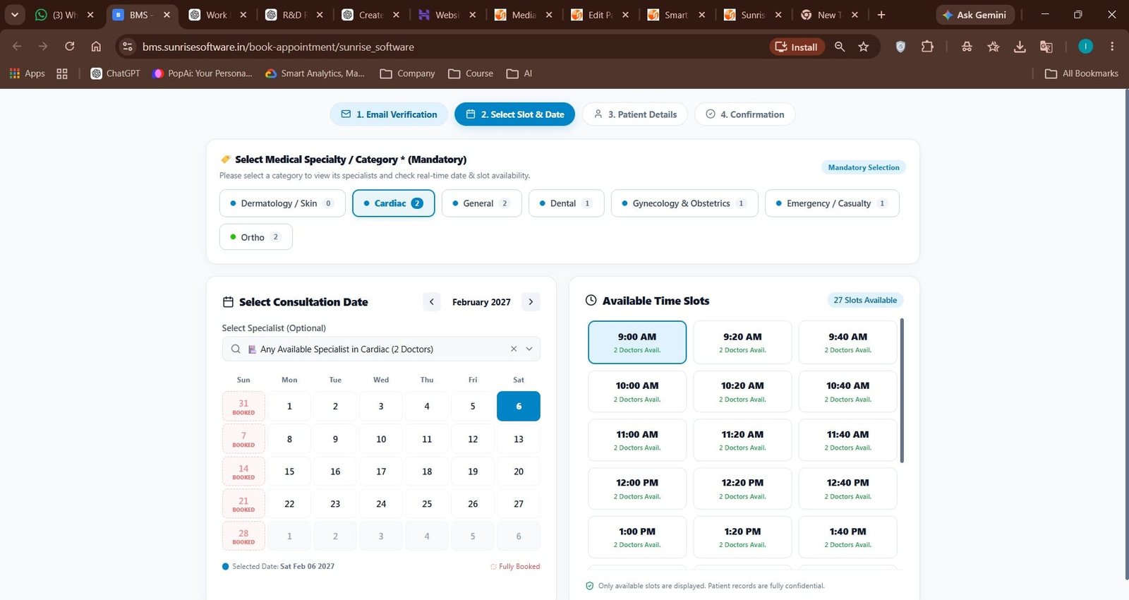The height and width of the screenshot is (600, 1129).
Task: Select the Dermatology / Skin category
Action: point(282,203)
